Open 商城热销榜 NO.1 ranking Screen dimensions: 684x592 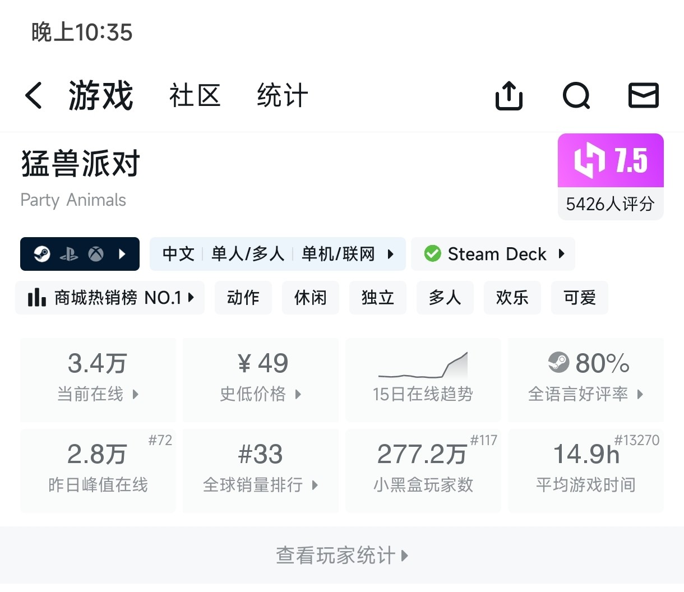point(110,297)
